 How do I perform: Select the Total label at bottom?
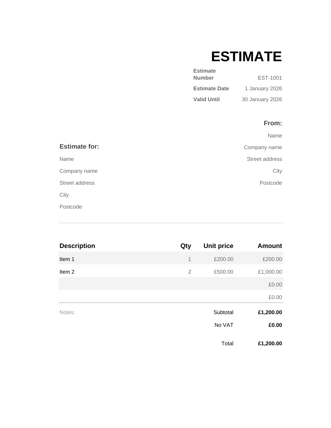tap(227, 343)
